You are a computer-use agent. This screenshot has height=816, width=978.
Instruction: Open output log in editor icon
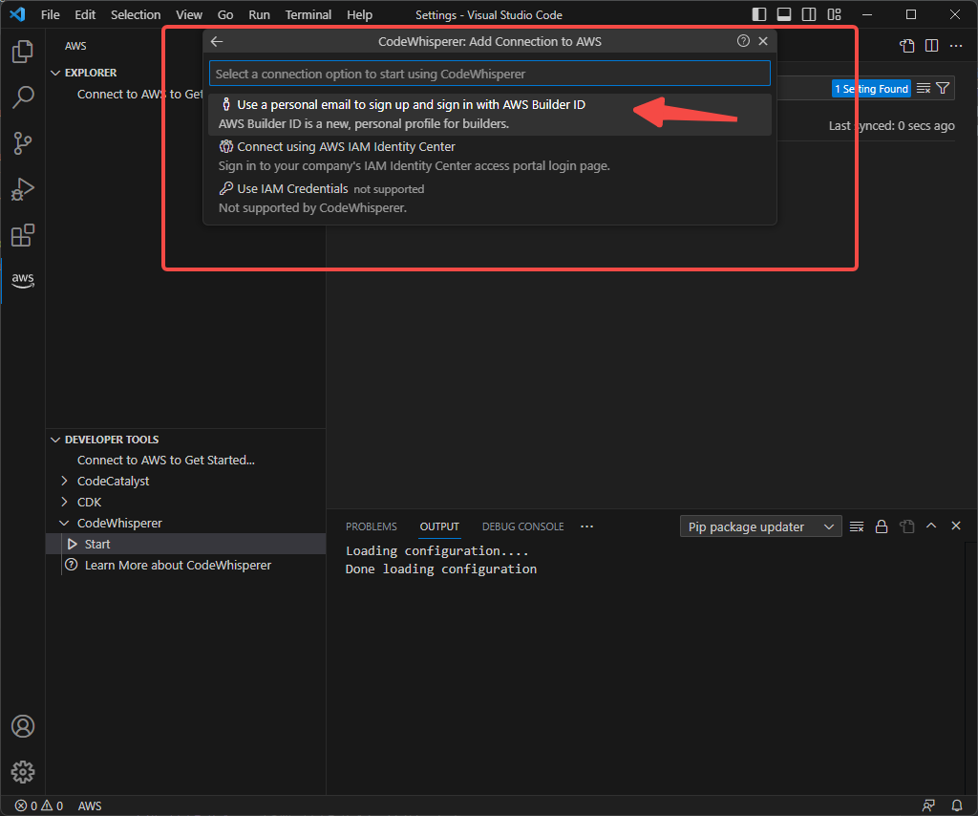pyautogui.click(x=906, y=526)
